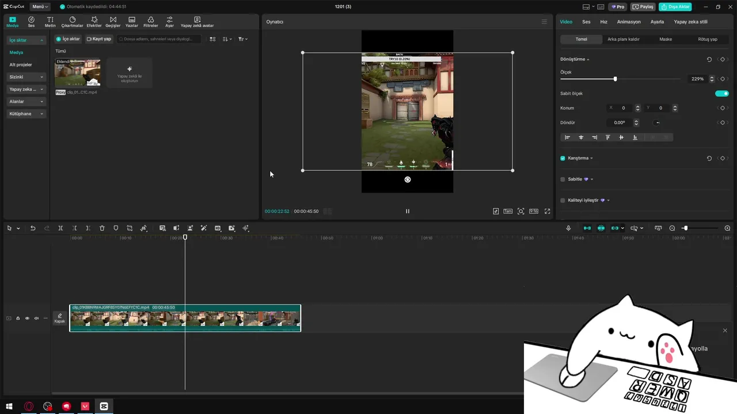Expand the Kütüphane sidebar section
The height and width of the screenshot is (414, 737).
pyautogui.click(x=26, y=114)
